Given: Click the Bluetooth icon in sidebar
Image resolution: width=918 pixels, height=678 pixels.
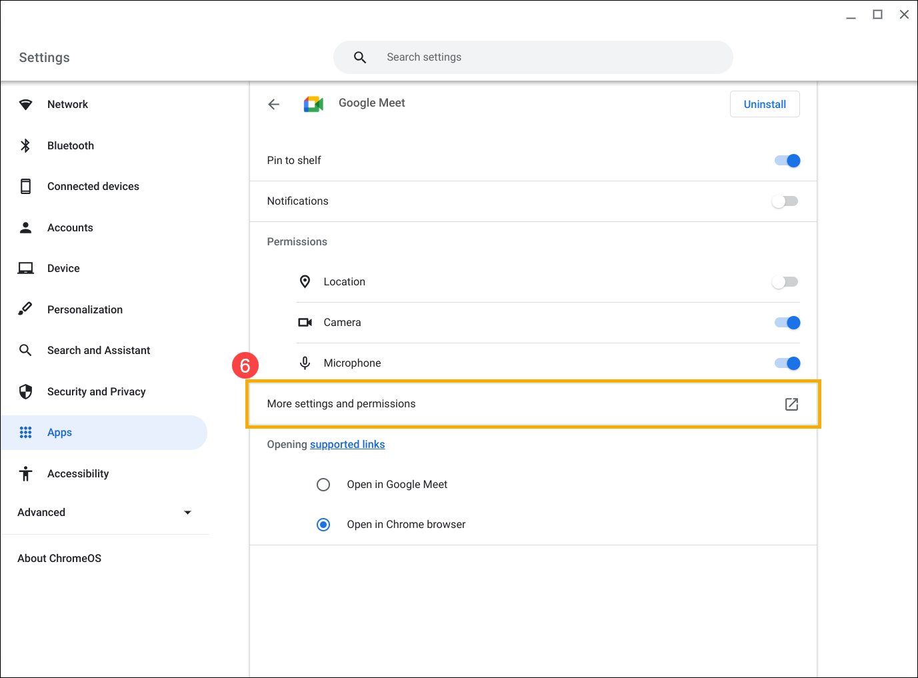Looking at the screenshot, I should 25,145.
